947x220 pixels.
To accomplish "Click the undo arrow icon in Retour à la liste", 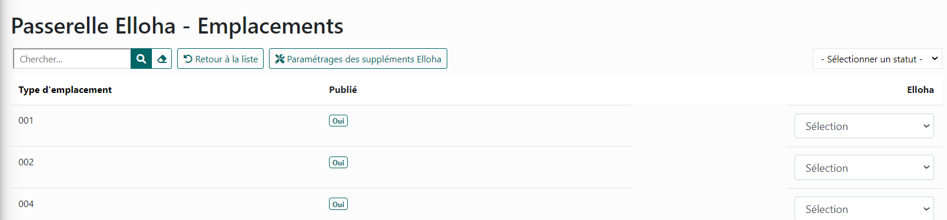I will pos(188,59).
